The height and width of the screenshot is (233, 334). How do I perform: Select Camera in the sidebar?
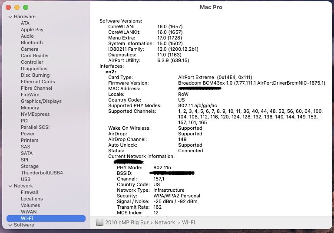(30, 49)
